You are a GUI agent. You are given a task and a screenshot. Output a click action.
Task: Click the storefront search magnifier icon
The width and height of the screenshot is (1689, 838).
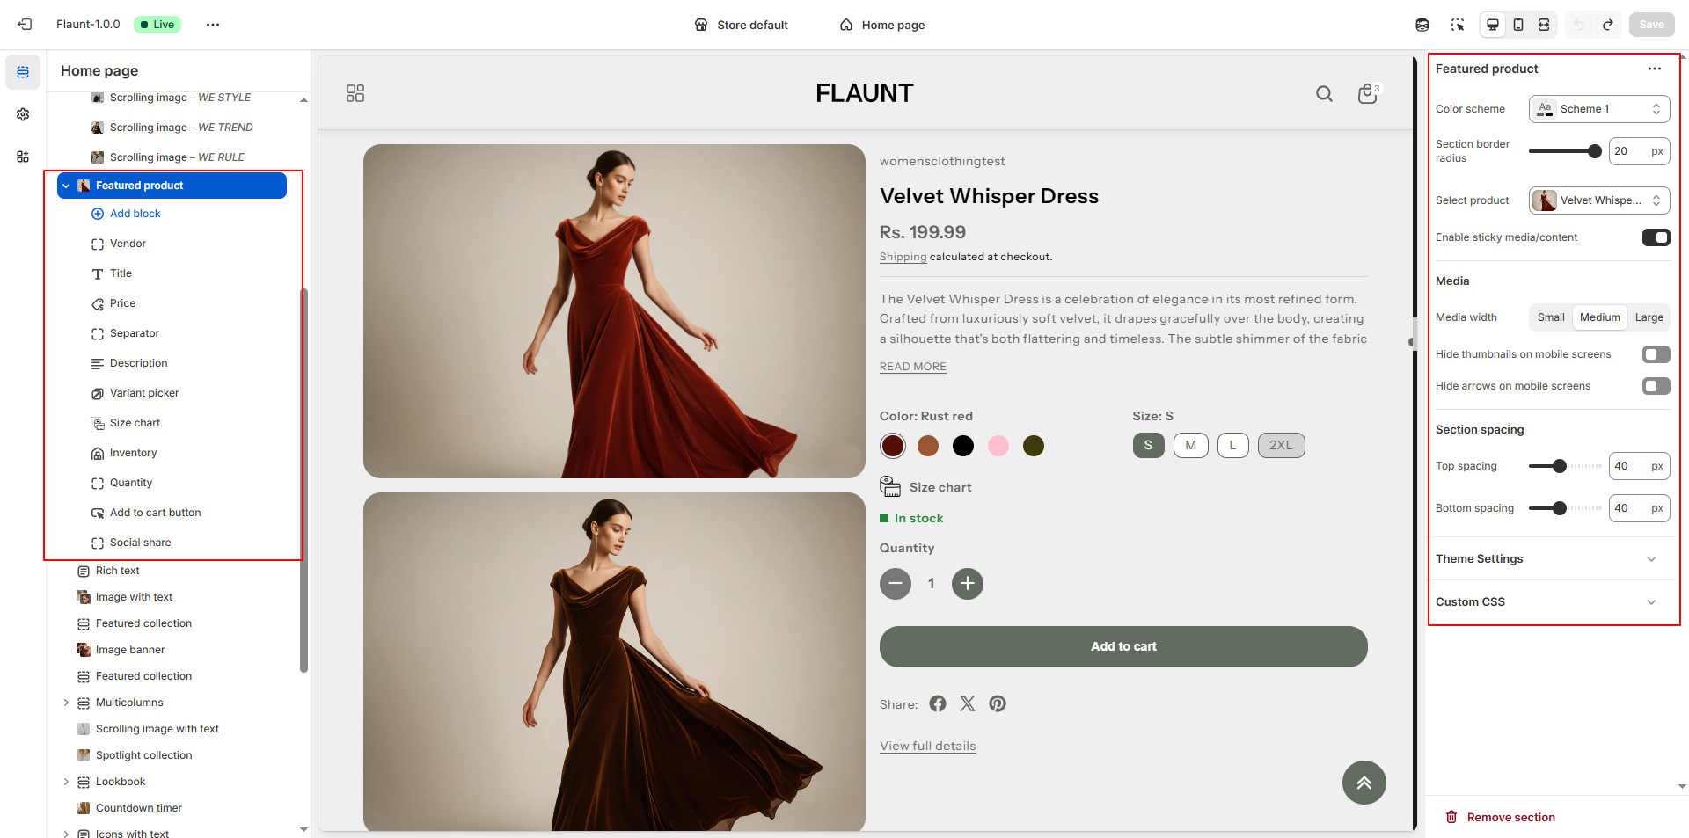[1324, 93]
